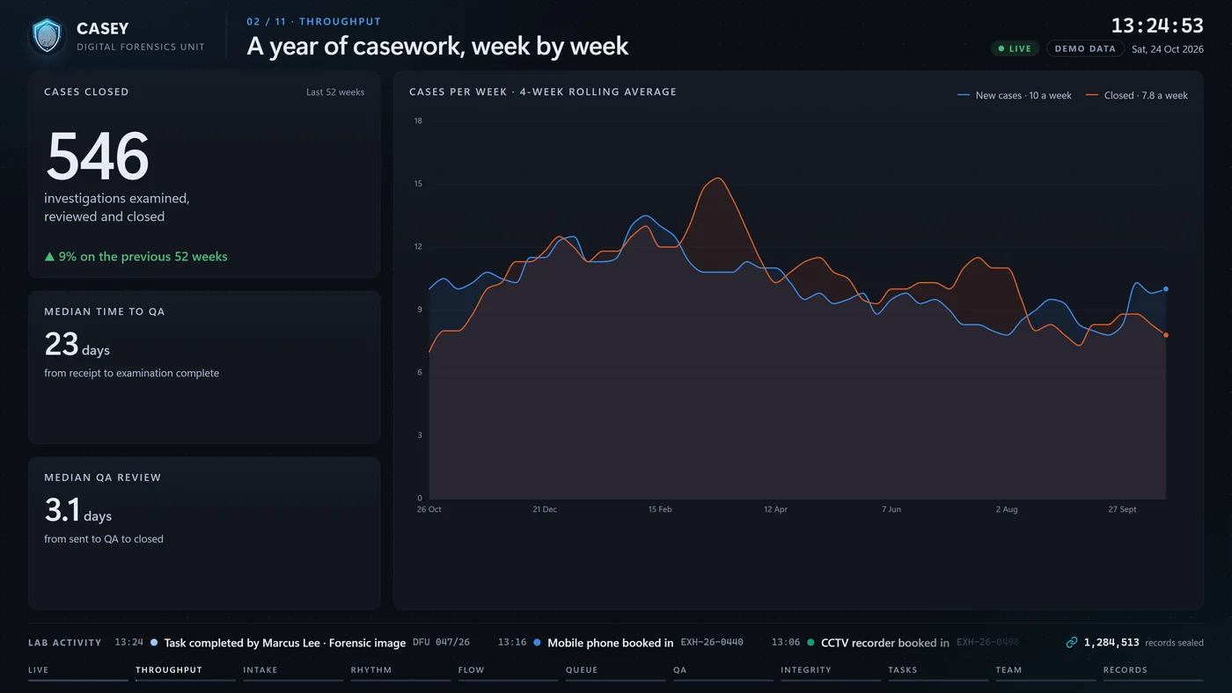Click the 13:24:53 clock
Image resolution: width=1232 pixels, height=693 pixels.
pyautogui.click(x=1157, y=25)
